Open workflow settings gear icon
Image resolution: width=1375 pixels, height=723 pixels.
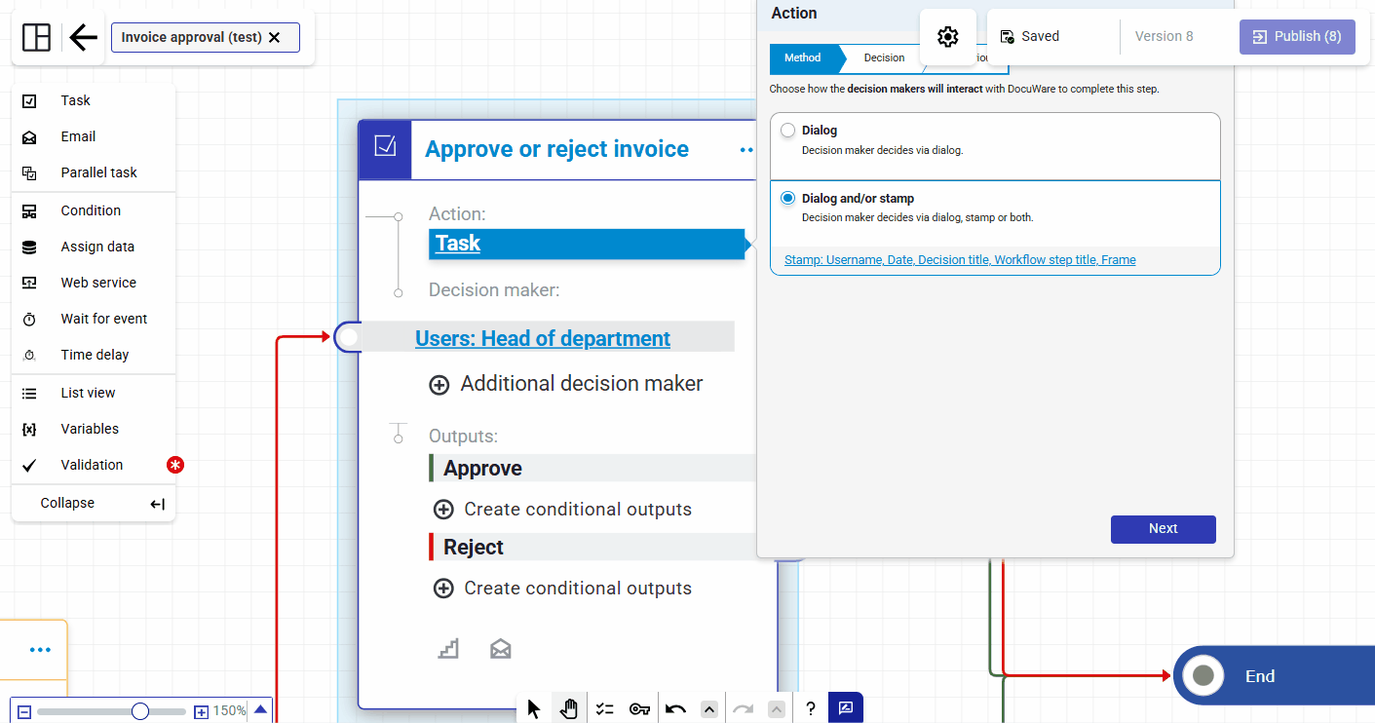(948, 37)
